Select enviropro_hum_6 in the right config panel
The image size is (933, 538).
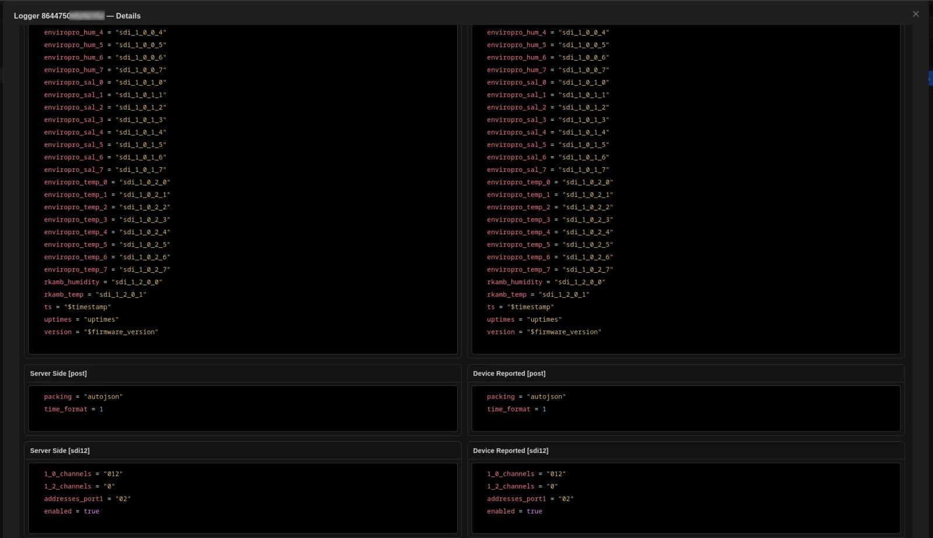point(548,58)
